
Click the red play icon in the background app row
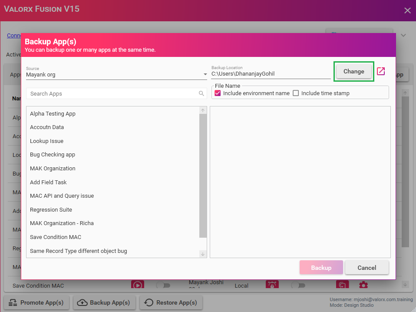[x=137, y=285]
